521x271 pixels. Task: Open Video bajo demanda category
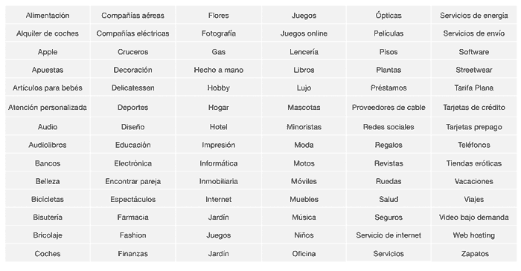point(474,218)
